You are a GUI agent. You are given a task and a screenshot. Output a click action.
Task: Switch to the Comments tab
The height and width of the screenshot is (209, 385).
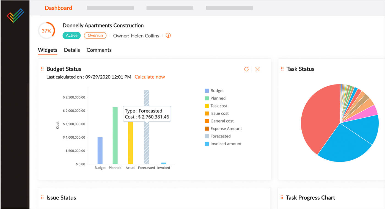(99, 50)
